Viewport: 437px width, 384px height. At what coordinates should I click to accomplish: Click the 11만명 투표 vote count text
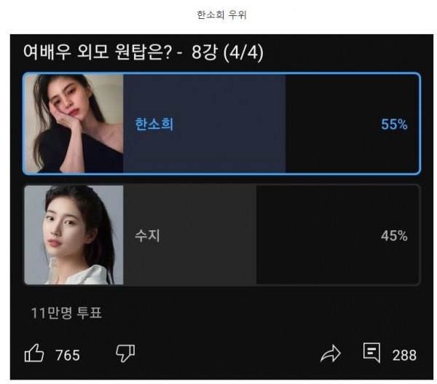pyautogui.click(x=66, y=313)
